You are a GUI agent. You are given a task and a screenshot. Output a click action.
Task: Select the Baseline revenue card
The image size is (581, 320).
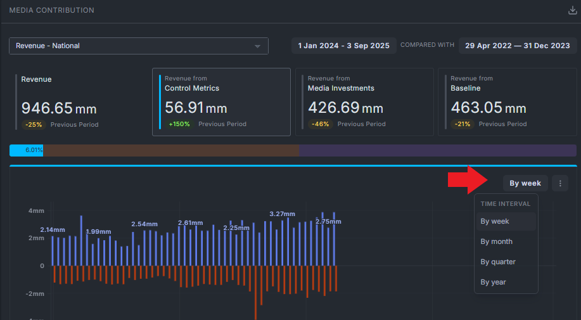coord(508,102)
